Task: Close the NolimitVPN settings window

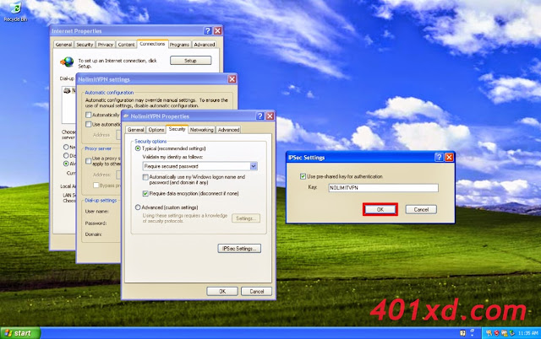Action: 232,79
